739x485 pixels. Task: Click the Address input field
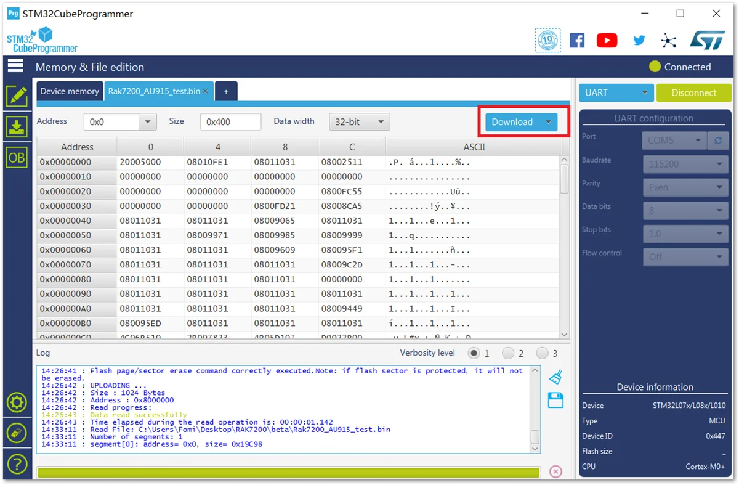click(x=111, y=122)
